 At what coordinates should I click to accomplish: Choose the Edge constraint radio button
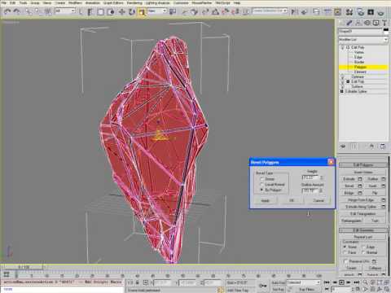363,247
